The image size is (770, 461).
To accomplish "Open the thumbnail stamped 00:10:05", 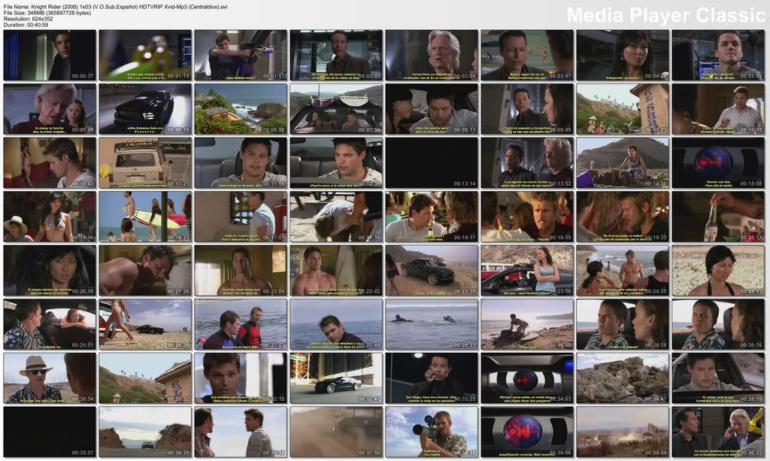I will coord(718,109).
